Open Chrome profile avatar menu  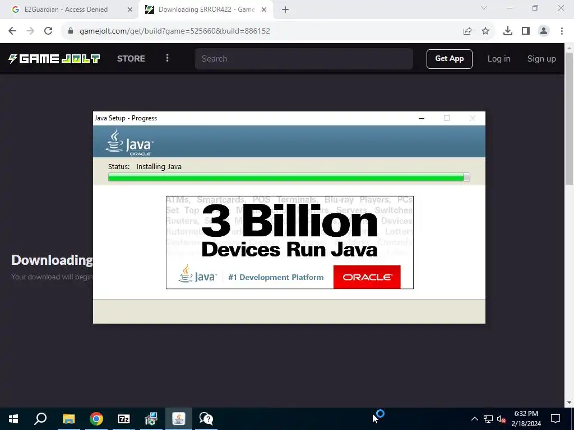[x=544, y=31]
